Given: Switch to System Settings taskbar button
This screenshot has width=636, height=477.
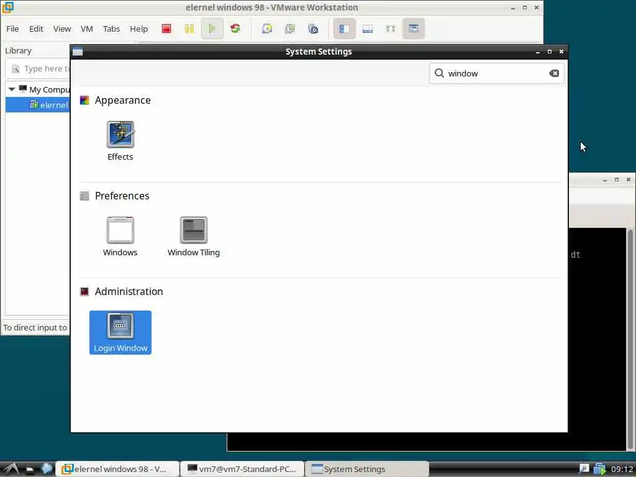Looking at the screenshot, I should (x=366, y=469).
